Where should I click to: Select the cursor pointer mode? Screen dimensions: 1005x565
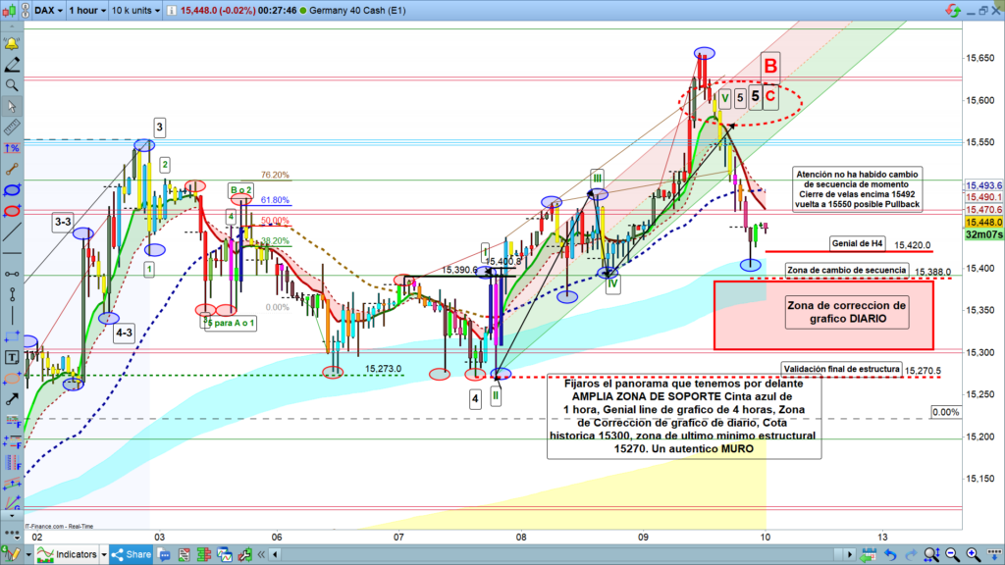click(x=12, y=106)
